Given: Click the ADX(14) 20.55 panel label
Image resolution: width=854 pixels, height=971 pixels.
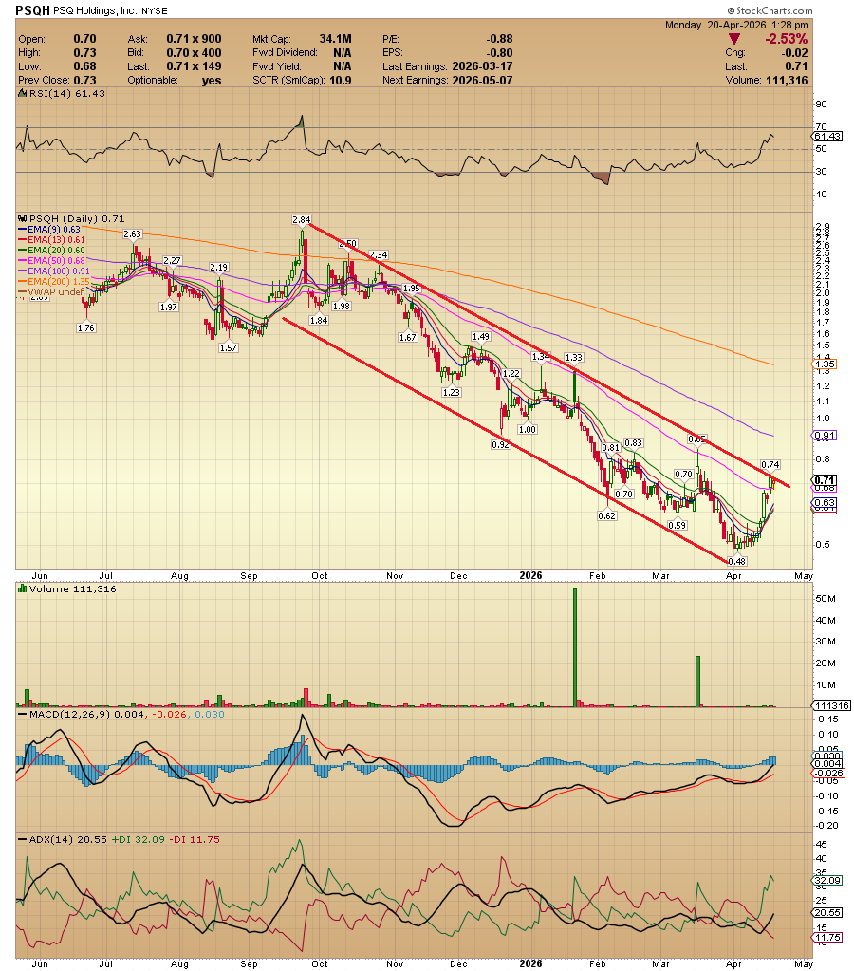Looking at the screenshot, I should 67,840.
